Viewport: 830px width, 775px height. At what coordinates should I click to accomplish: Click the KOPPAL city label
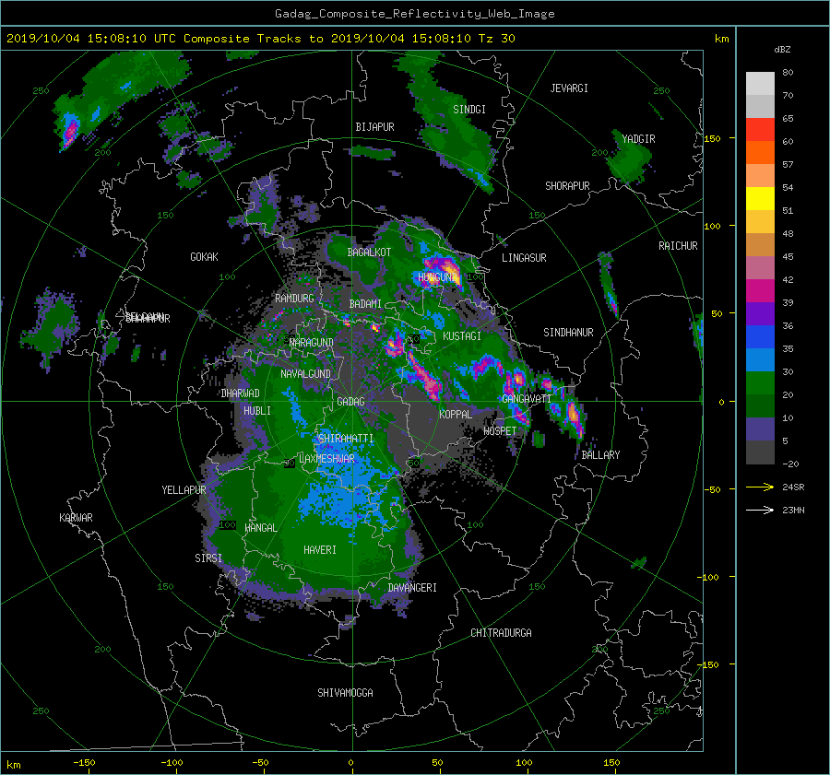(456, 414)
